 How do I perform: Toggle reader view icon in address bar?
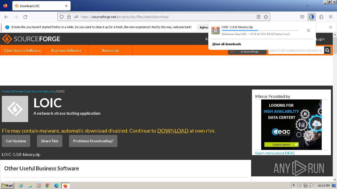(x=259, y=17)
